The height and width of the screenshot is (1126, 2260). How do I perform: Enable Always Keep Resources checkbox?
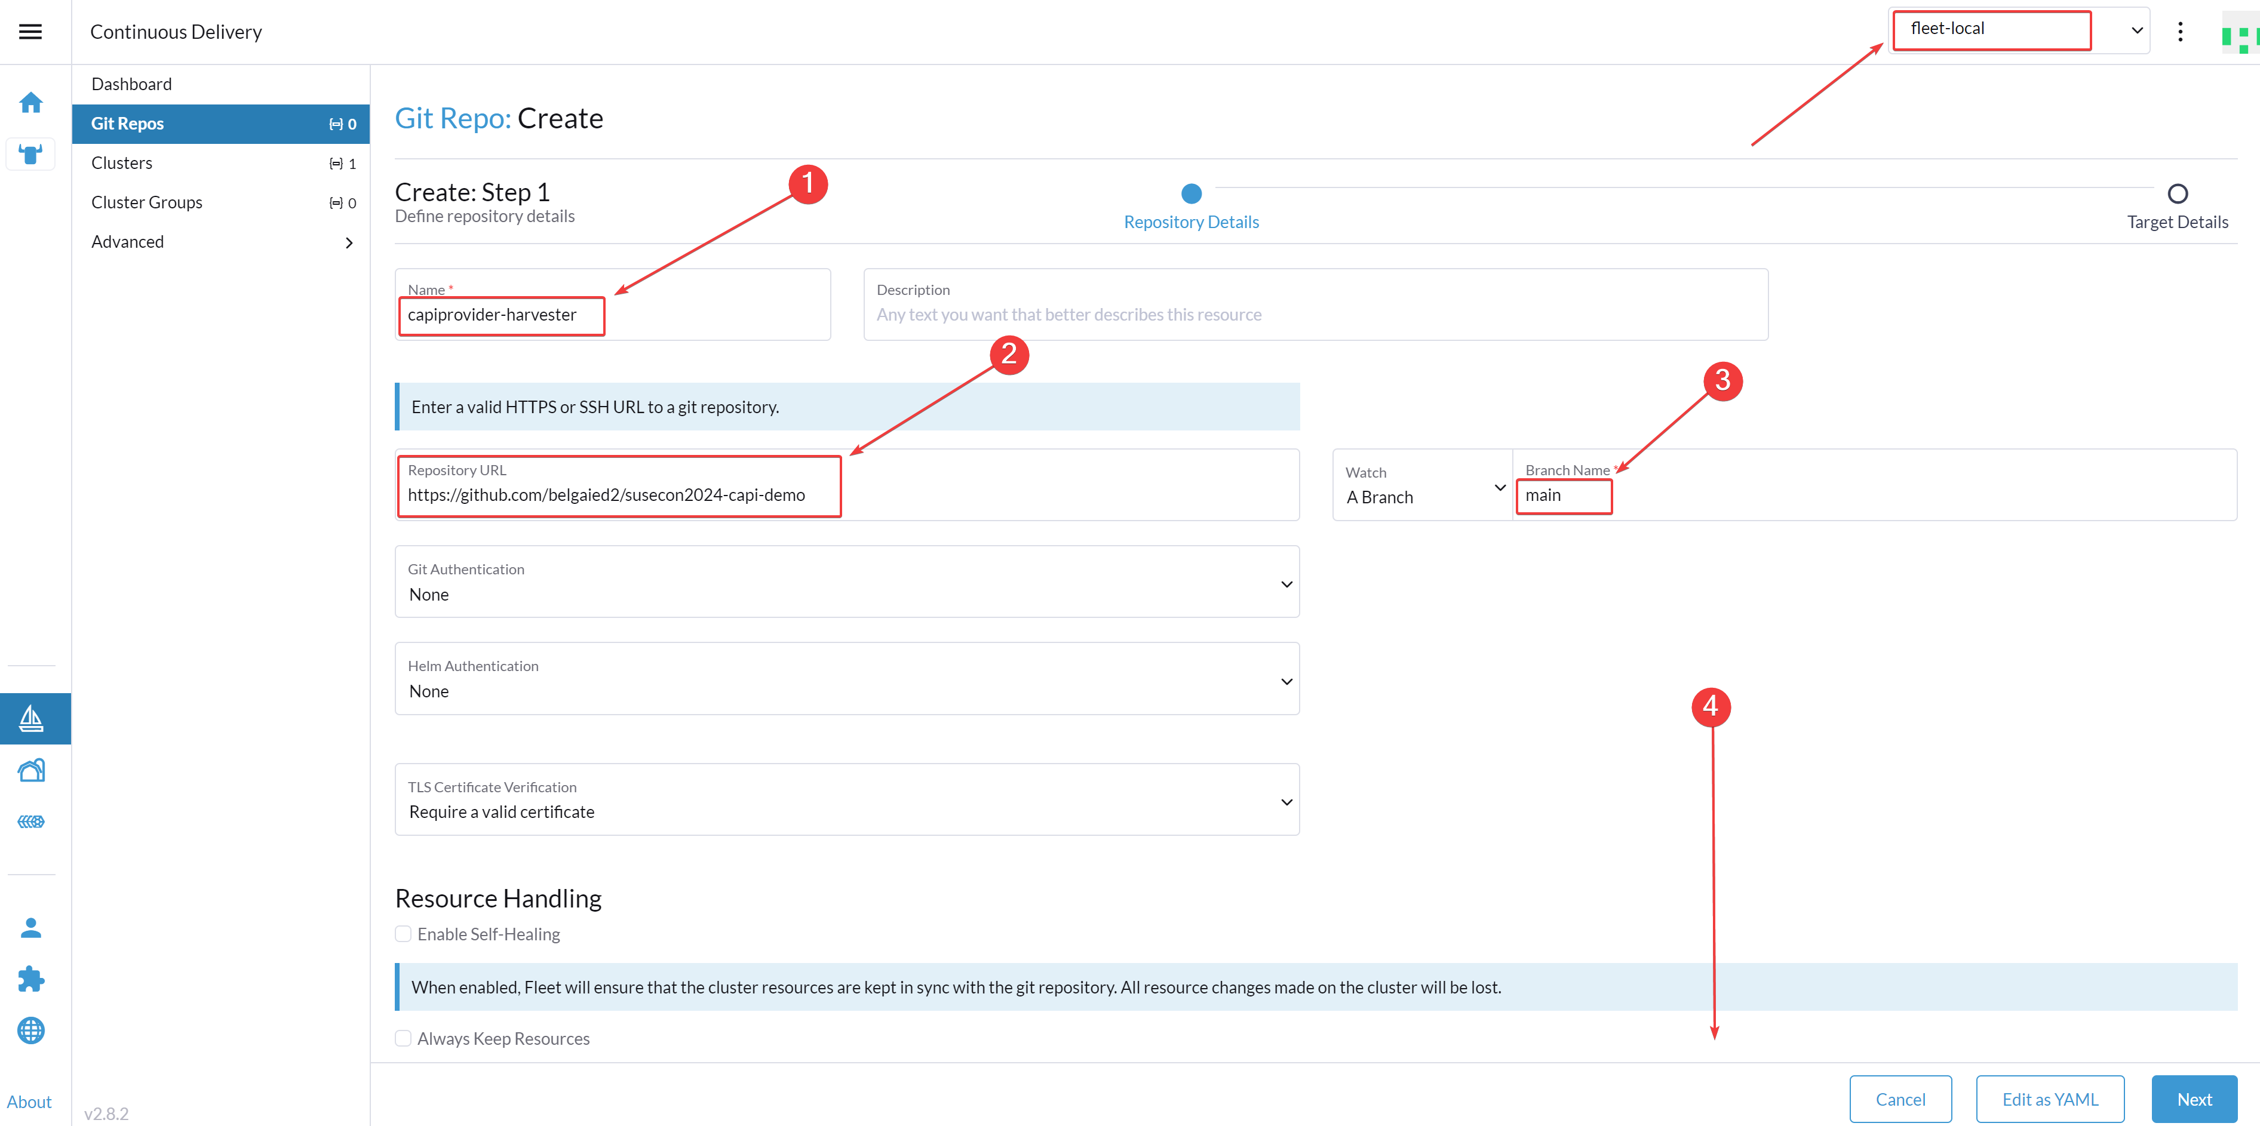click(405, 1038)
